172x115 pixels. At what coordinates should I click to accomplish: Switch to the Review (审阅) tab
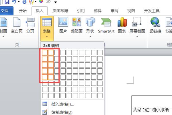coord(114,11)
